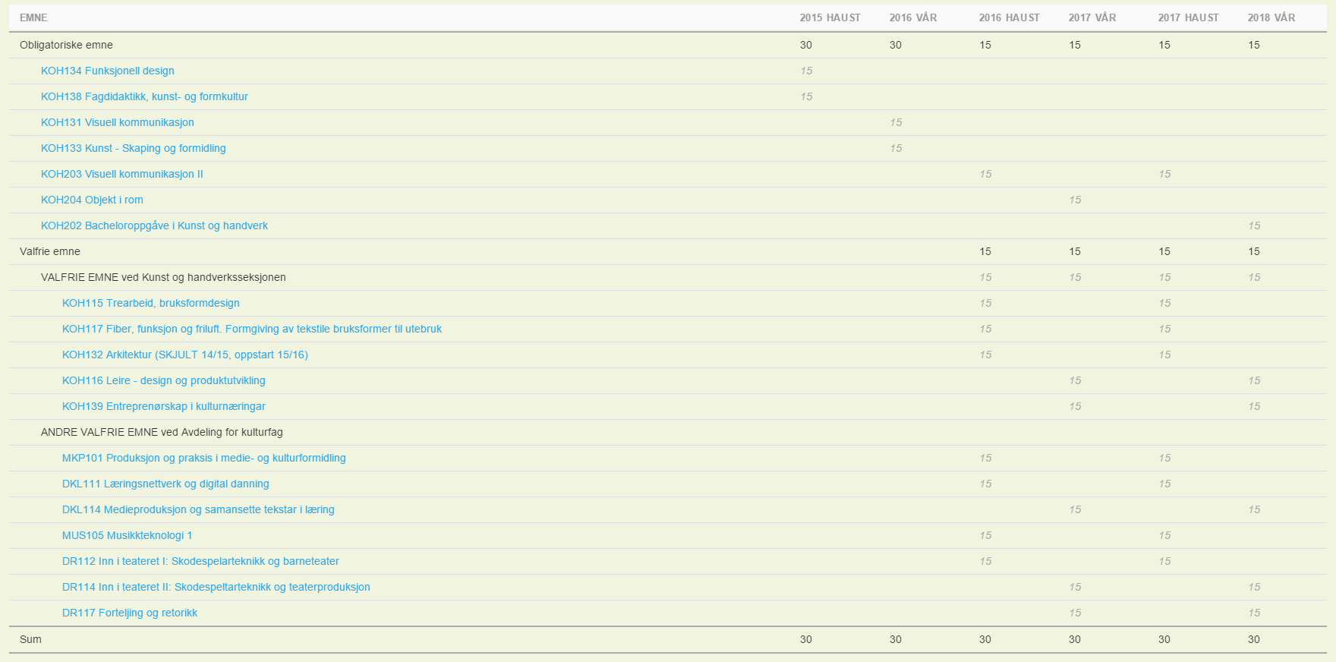This screenshot has width=1336, height=662.
Task: Open KOH132 Arkitektur course link
Action: click(185, 355)
